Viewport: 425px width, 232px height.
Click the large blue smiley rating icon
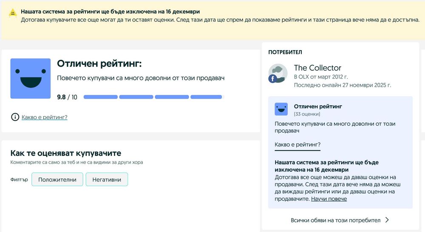[30, 79]
